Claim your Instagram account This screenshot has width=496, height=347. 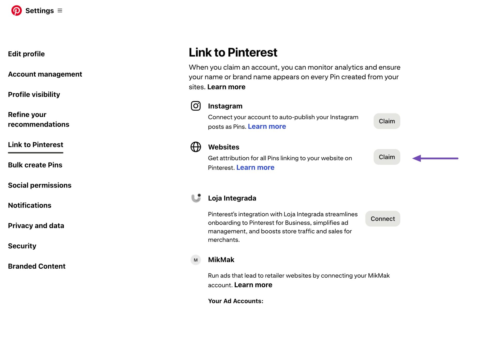(386, 121)
